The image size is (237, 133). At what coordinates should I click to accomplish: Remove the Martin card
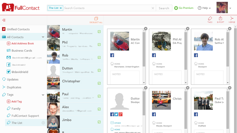pos(145,29)
